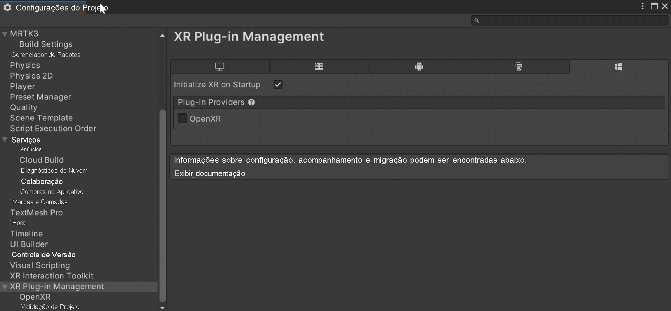Collapse the XR Plug-in Management tree section
671x311 pixels.
coord(5,287)
